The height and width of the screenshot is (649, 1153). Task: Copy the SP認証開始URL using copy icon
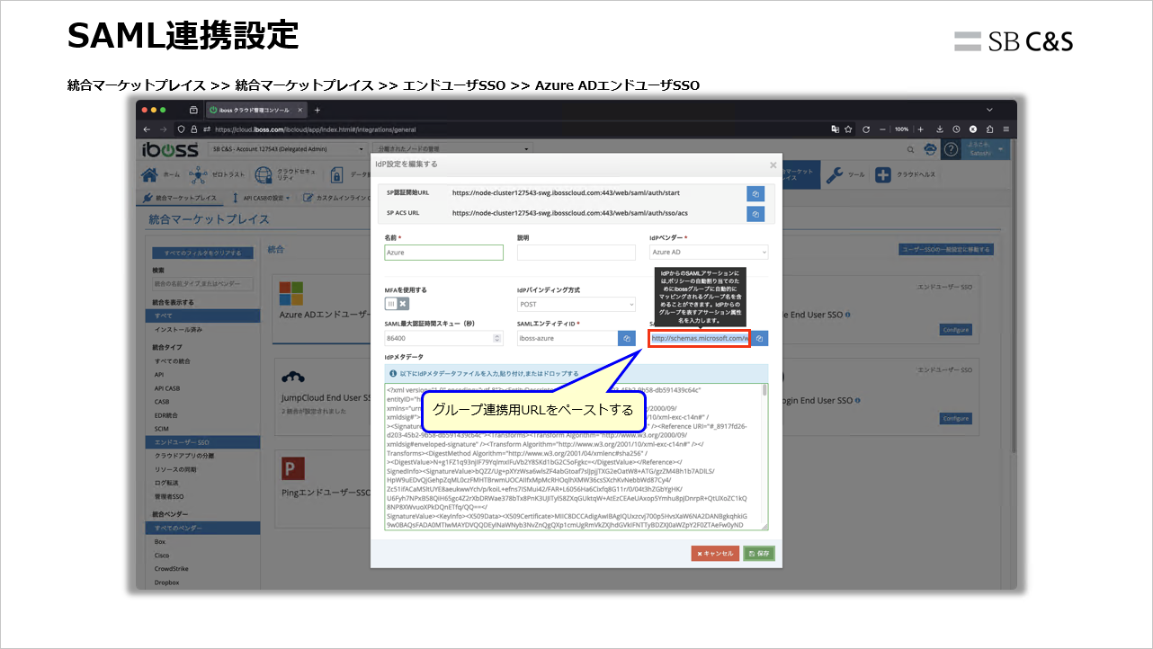coord(755,193)
